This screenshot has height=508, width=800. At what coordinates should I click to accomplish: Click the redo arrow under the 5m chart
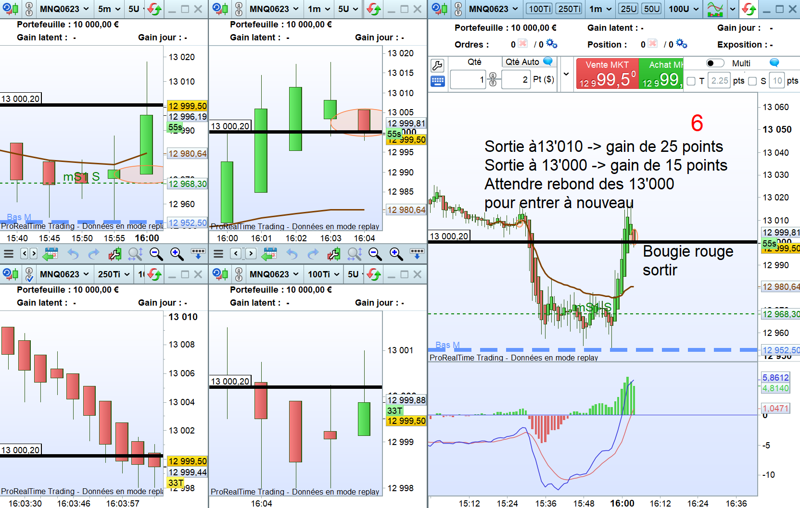coord(94,253)
